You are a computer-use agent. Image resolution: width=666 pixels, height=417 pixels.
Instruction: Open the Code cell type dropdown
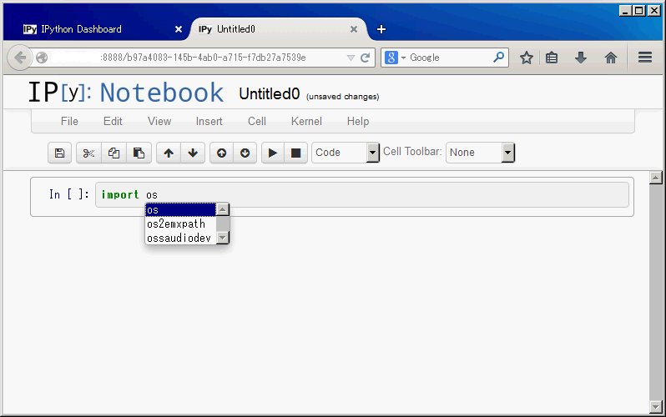pyautogui.click(x=346, y=153)
